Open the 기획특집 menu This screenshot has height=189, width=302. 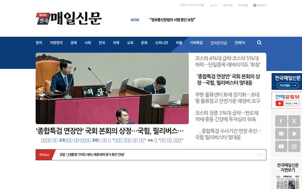click(196, 42)
